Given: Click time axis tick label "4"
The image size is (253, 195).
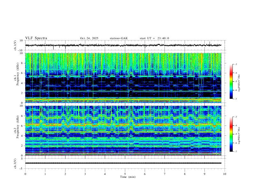Looking at the screenshot, I should [105, 174].
